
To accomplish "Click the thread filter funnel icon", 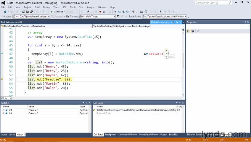I will (118, 17).
